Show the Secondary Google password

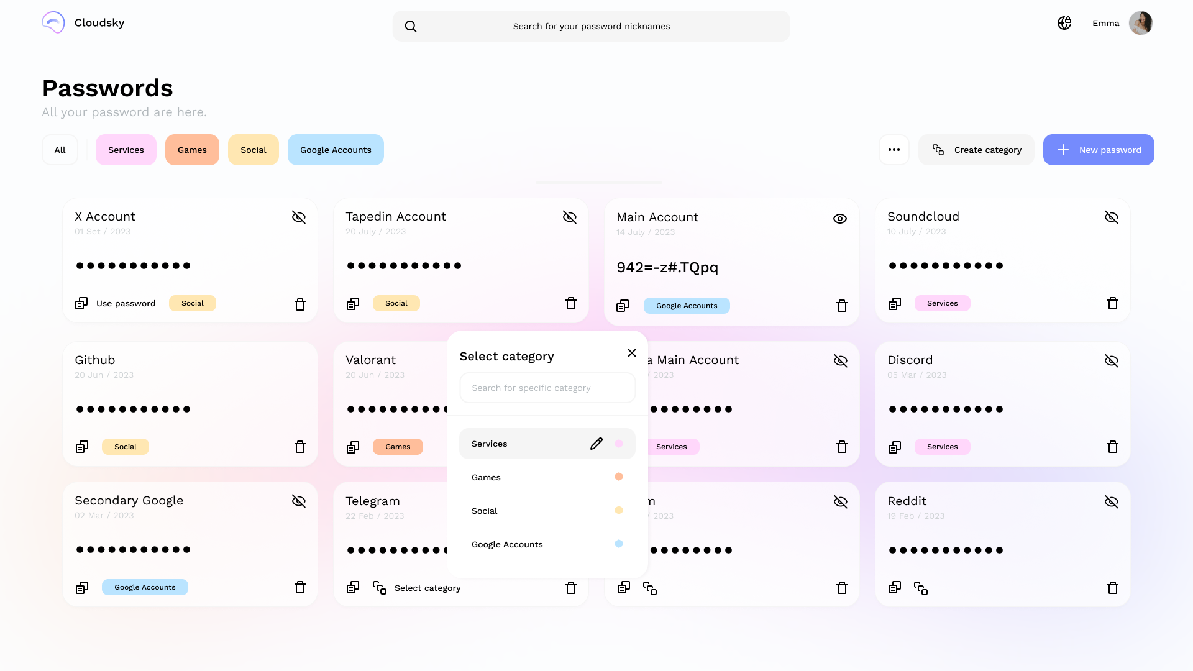click(299, 501)
